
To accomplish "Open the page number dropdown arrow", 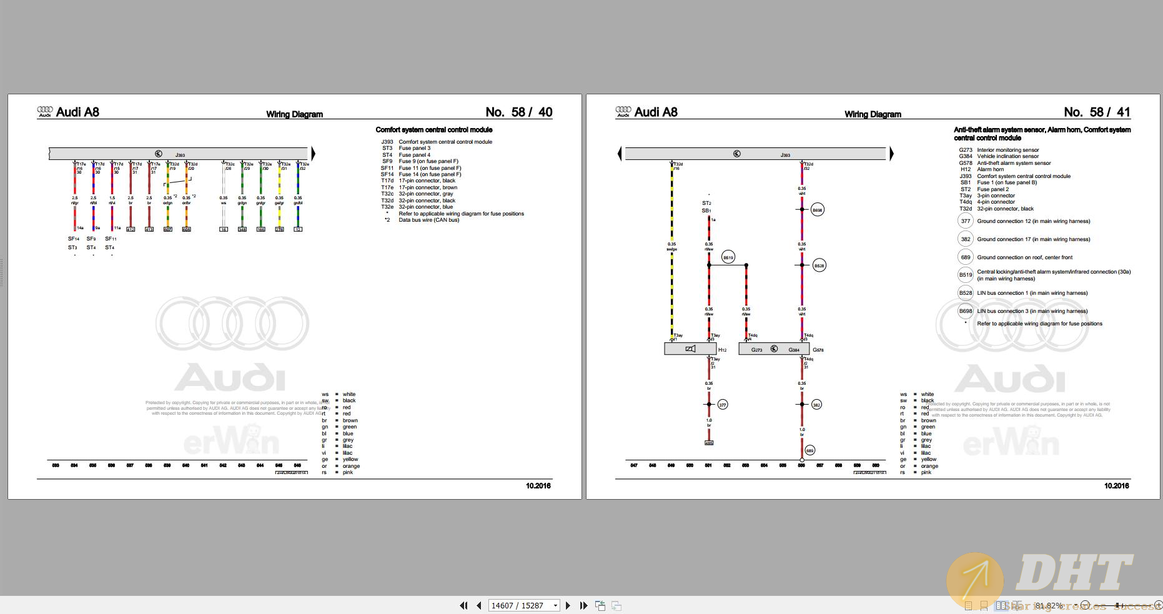I will [x=555, y=605].
